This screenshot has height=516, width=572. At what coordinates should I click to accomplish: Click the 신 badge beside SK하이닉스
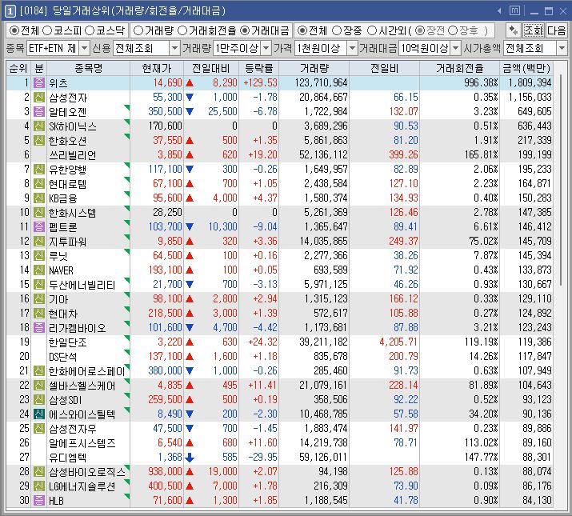click(38, 126)
